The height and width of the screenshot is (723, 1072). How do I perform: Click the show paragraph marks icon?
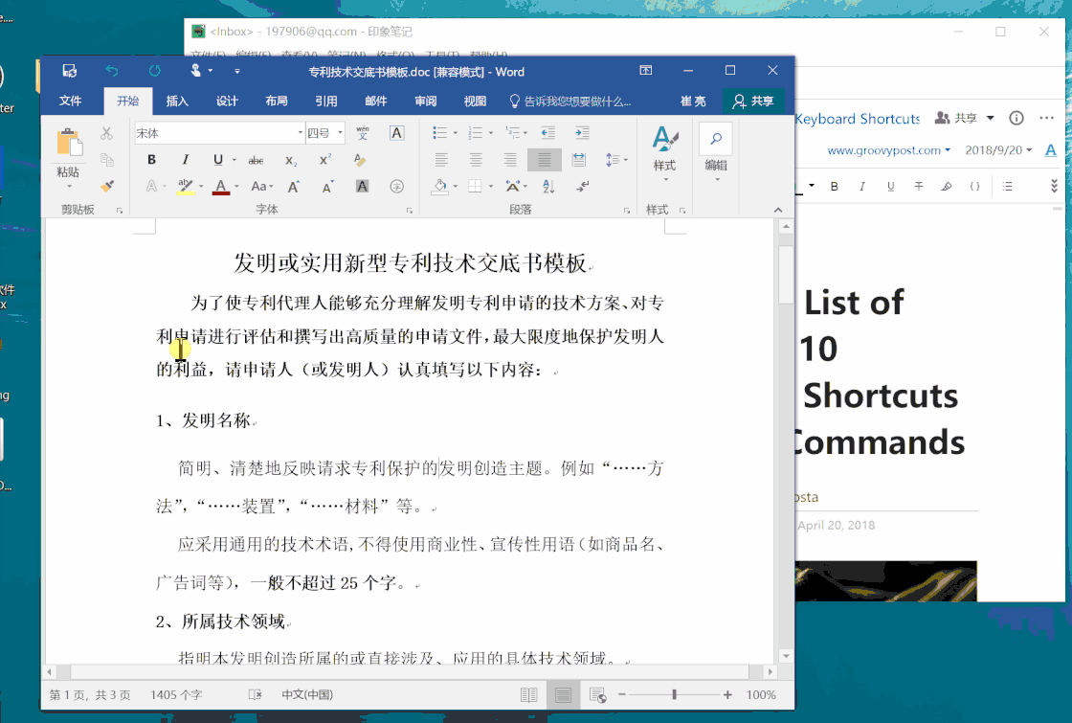pos(582,186)
